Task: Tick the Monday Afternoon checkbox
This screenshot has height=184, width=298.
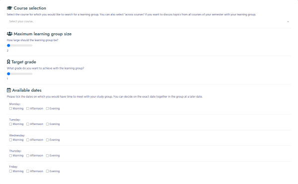Action: pos(28,109)
